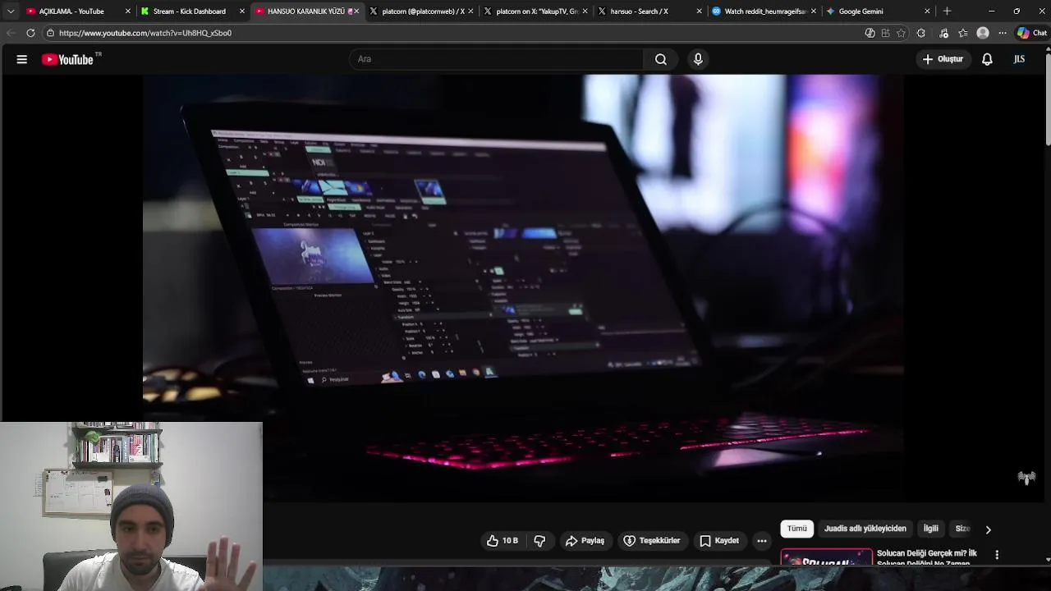This screenshot has width=1051, height=591.
Task: Open the browser profile avatar
Action: (983, 33)
